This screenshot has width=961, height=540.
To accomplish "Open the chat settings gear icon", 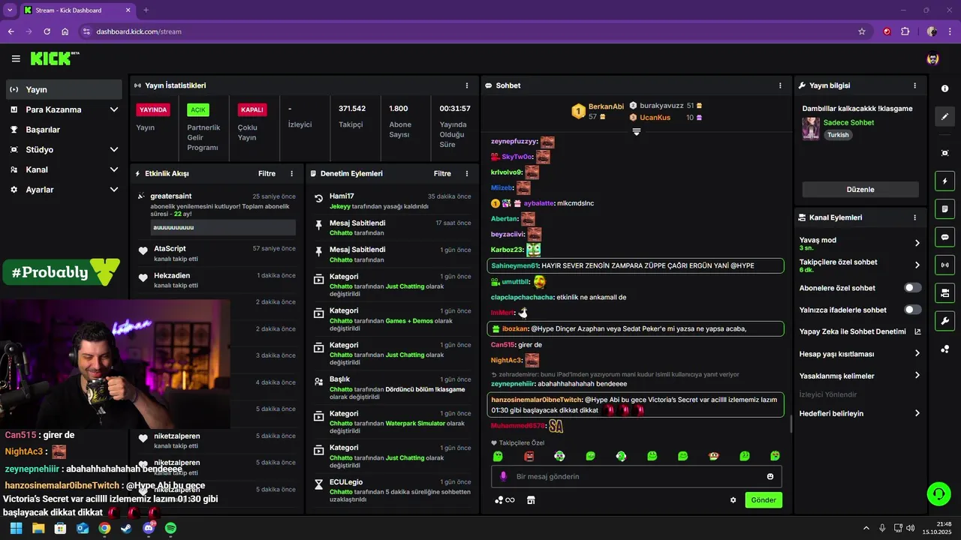I will point(734,500).
